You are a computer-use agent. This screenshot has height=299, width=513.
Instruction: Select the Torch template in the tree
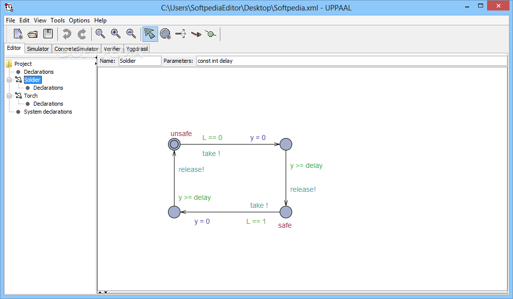[31, 96]
